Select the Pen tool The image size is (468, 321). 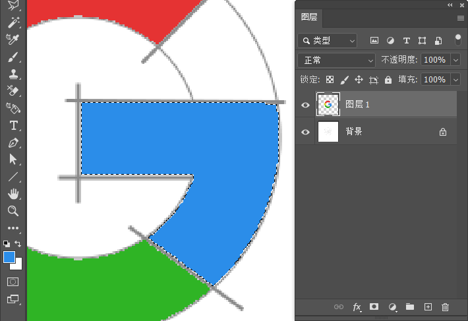[13, 143]
